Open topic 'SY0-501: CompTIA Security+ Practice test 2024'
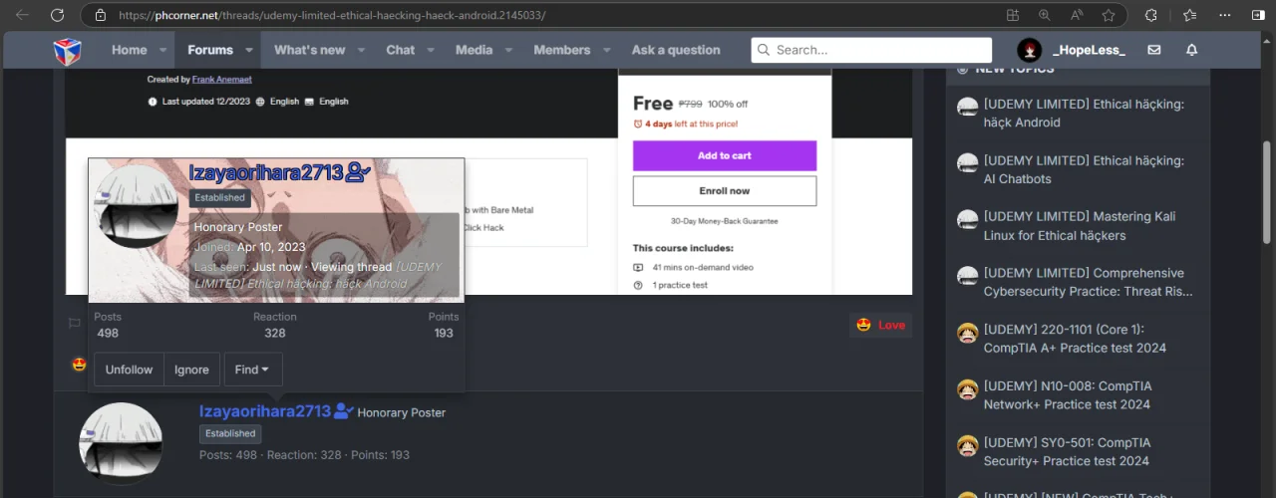 [x=1067, y=451]
